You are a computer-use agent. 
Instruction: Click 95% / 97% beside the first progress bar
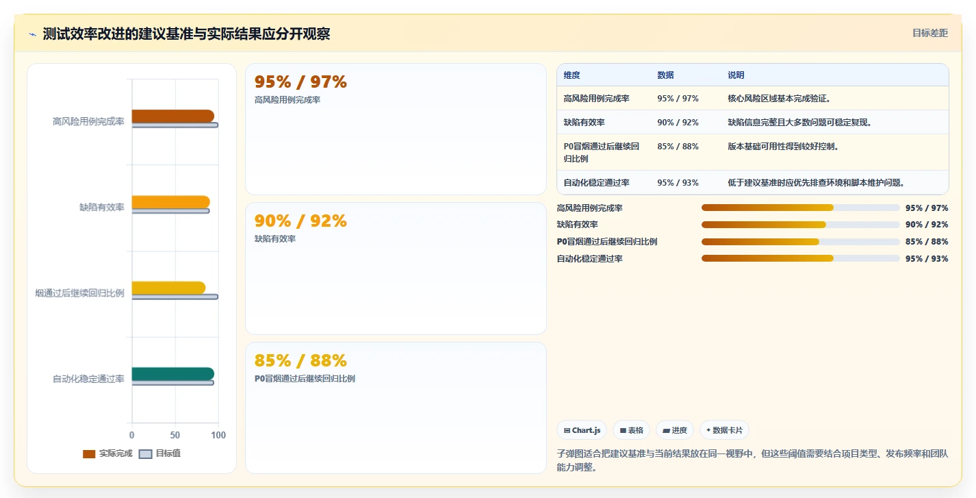927,208
